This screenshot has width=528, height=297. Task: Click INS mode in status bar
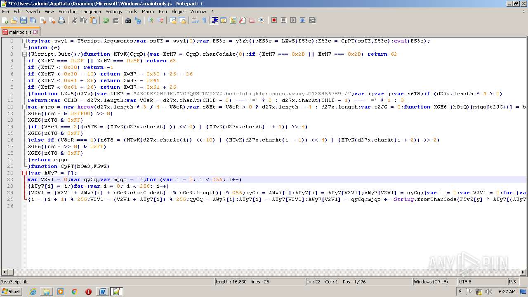(x=512, y=282)
